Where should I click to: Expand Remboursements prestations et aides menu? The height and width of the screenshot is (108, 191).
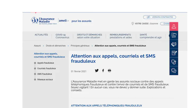(120, 36)
